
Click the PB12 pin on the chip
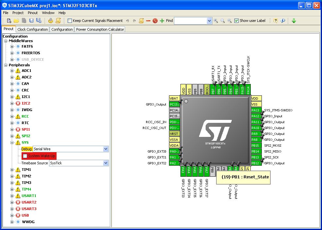(x=257, y=163)
